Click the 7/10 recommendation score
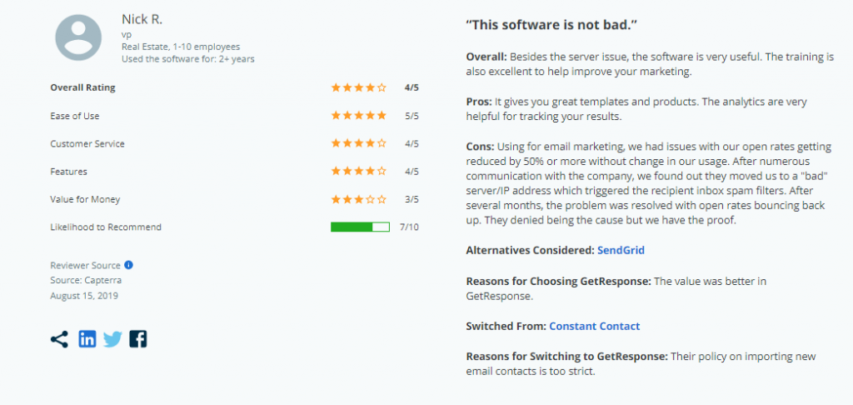 tap(410, 227)
